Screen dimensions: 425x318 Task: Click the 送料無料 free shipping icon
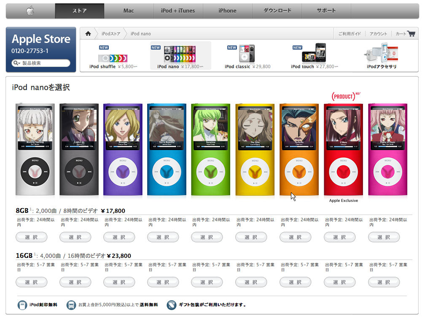[x=71, y=305]
